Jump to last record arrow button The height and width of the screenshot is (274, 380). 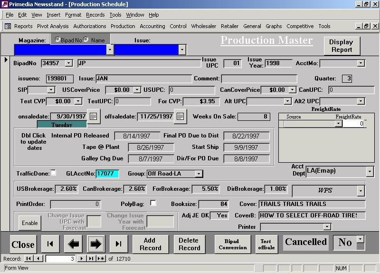pyautogui.click(x=118, y=244)
